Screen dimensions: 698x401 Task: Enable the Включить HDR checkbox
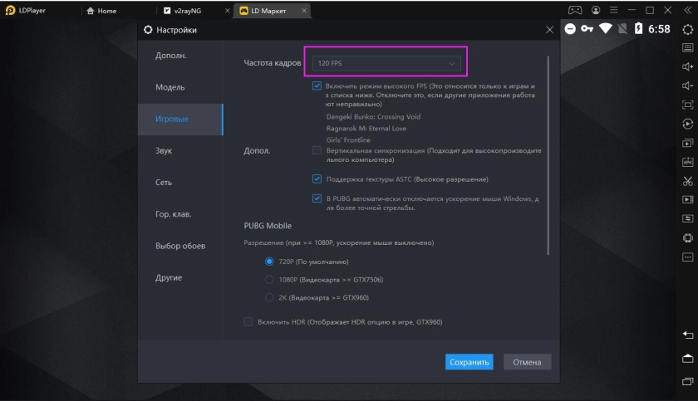tap(248, 321)
